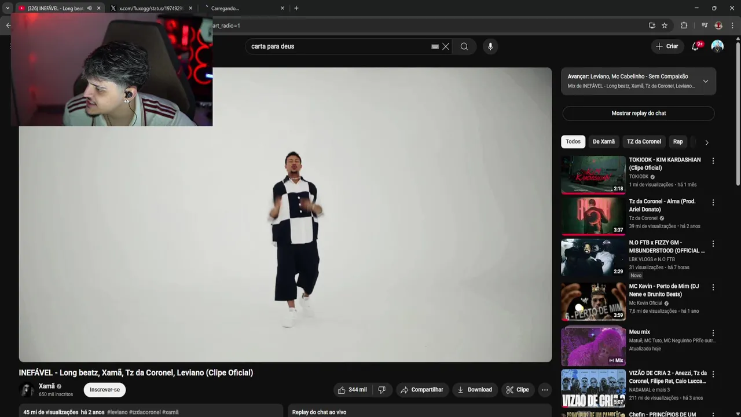Click Compartilhar to share the video
Screen dimensions: 741x417
click(x=421, y=390)
